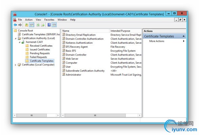199x135 pixels.
Task: Restore the inner MDI child window
Action: click(x=180, y=20)
